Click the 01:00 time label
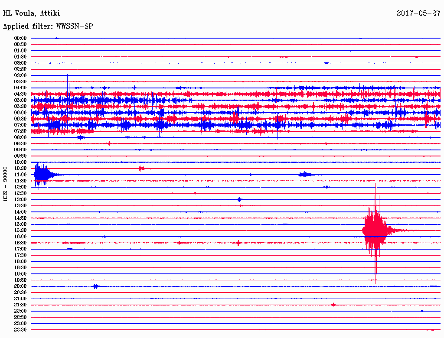This screenshot has height=338, width=444. click(20, 50)
